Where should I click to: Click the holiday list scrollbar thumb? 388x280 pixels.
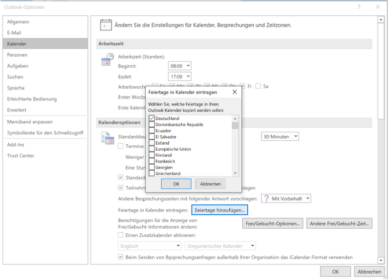coord(235,125)
